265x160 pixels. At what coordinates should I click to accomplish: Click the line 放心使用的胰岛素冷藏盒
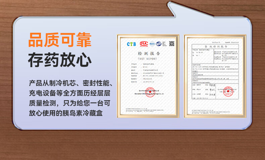[x=66, y=113]
